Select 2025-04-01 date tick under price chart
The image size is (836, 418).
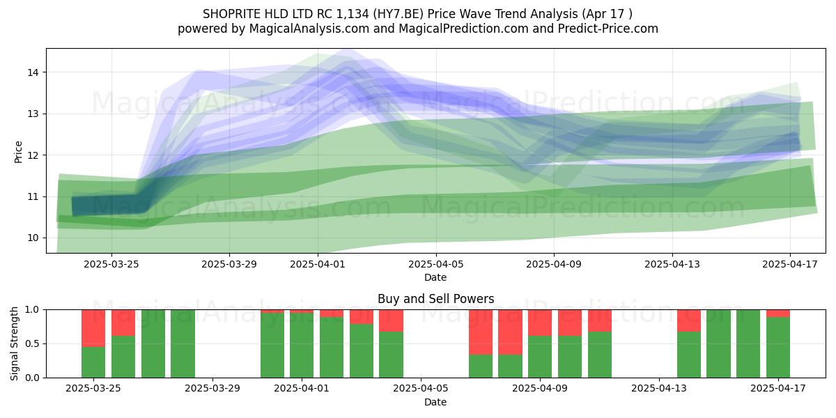pyautogui.click(x=318, y=264)
